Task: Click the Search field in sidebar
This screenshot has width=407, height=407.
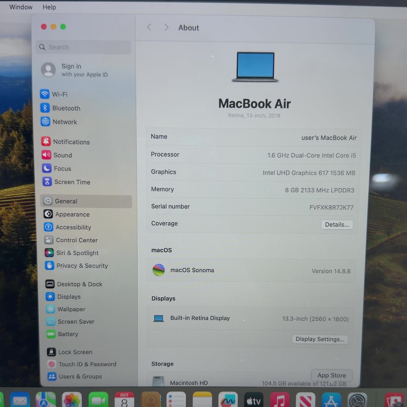Action: click(83, 47)
